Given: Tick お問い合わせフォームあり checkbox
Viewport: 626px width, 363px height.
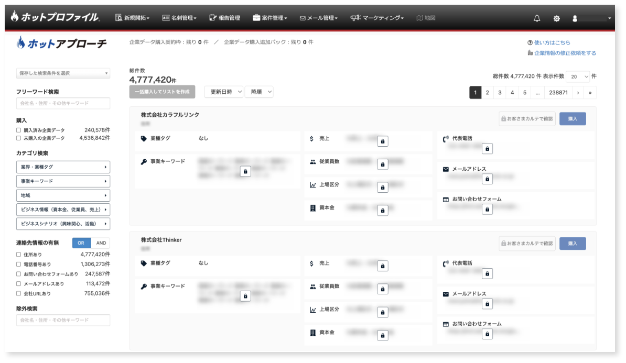Looking at the screenshot, I should (x=18, y=274).
